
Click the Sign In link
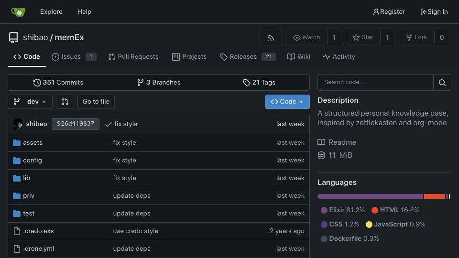434,11
